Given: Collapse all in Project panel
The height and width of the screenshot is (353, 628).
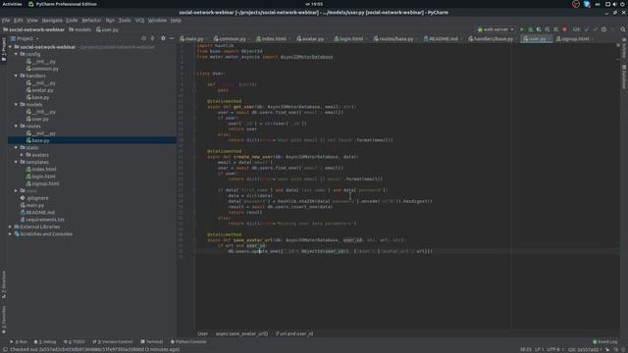Looking at the screenshot, I should tap(153, 38).
